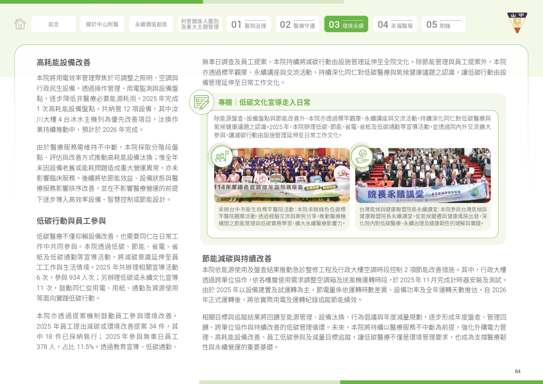Select the 永續價值創造 tab
This screenshot has width=543, height=384.
click(x=151, y=24)
